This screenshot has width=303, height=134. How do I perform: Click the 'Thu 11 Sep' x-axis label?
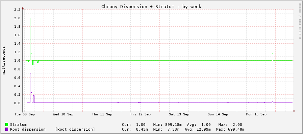tap(102, 114)
